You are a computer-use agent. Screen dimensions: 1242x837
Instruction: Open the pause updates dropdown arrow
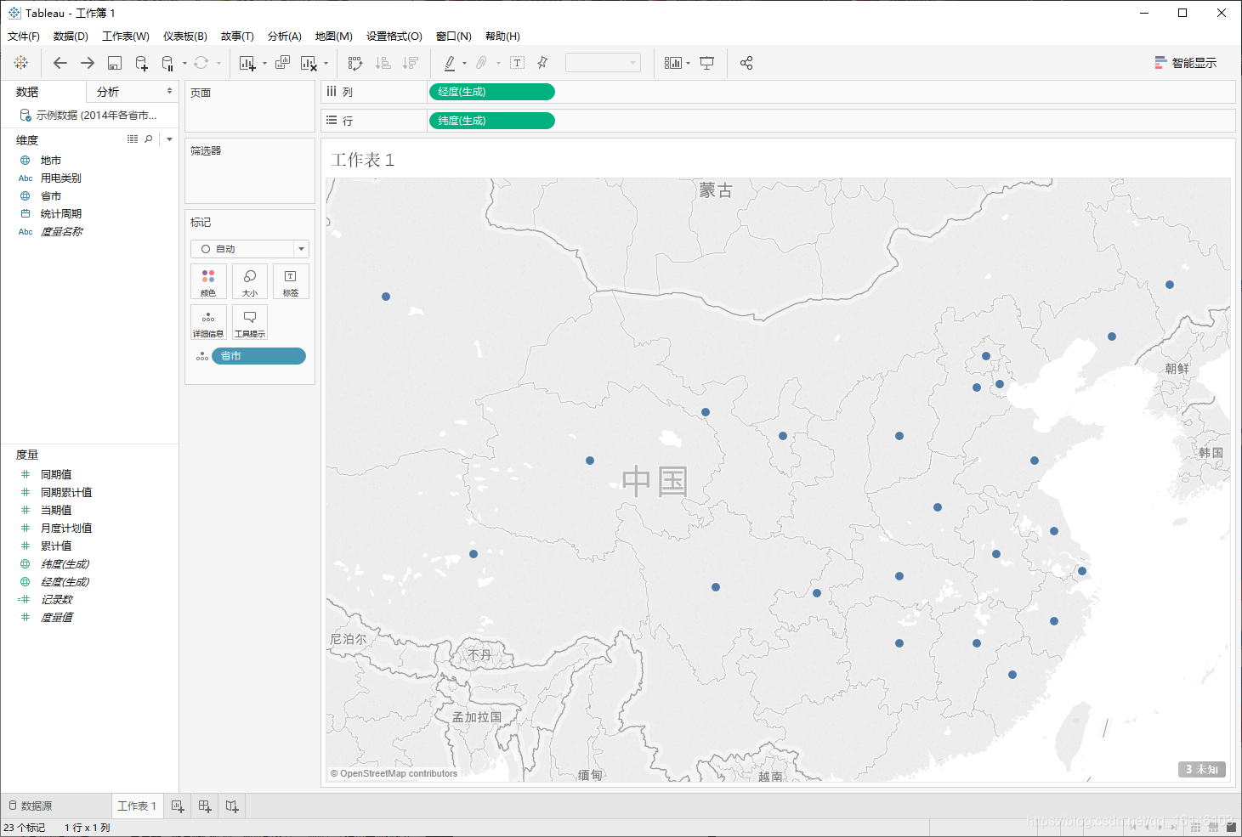[x=184, y=63]
